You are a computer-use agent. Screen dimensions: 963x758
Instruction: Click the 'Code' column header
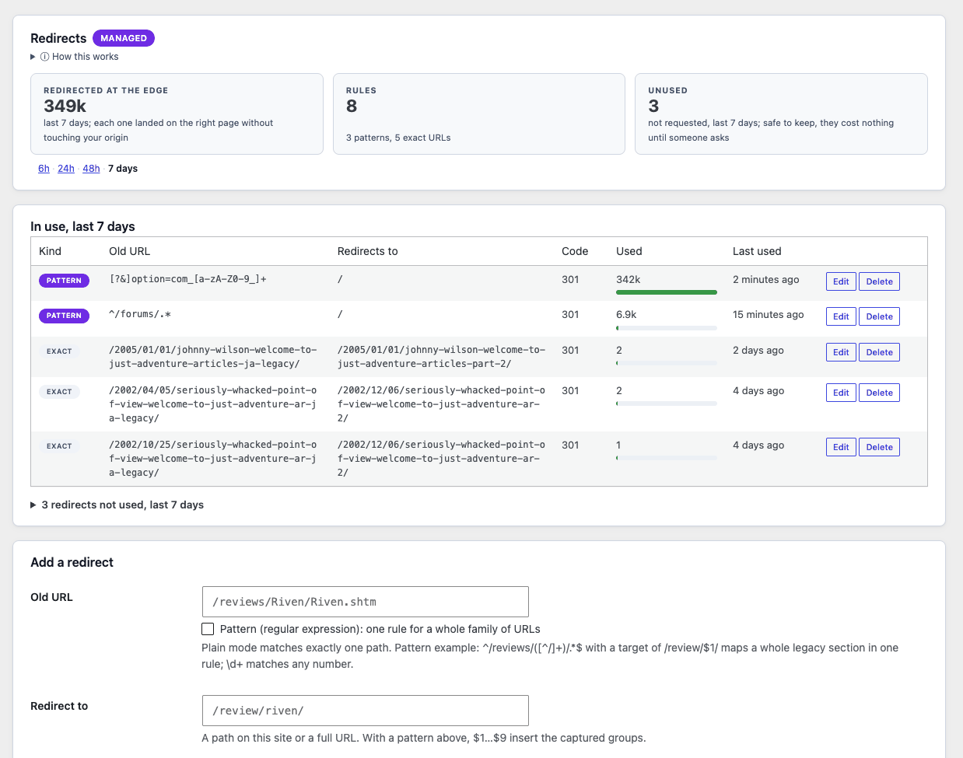pos(575,251)
